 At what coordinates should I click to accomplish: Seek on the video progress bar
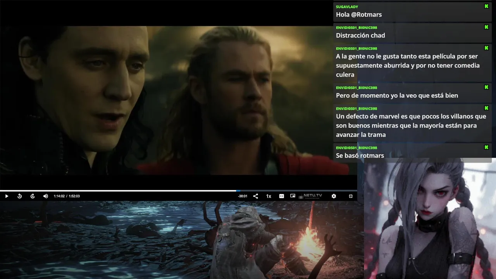tap(178, 191)
